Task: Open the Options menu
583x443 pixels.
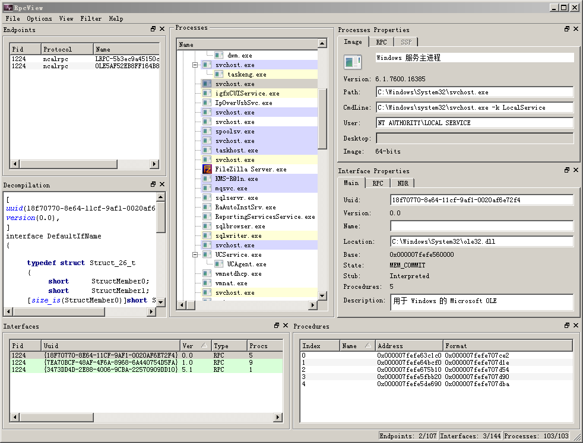Action: [39, 18]
